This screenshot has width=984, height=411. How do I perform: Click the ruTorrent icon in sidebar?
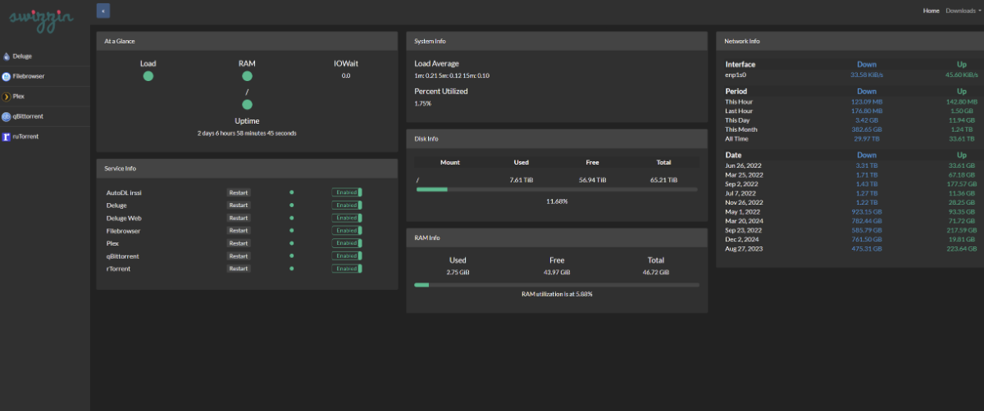[x=7, y=137]
